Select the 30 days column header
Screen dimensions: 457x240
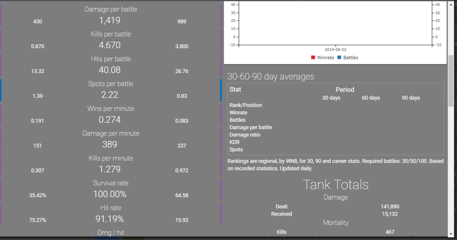(x=331, y=98)
